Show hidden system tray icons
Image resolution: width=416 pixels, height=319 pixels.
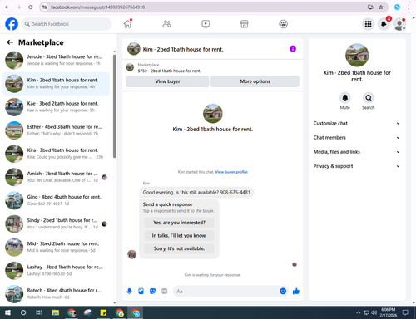(359, 312)
